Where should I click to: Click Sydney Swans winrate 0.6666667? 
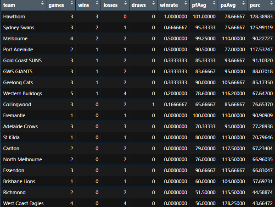pyautogui.click(x=175, y=27)
